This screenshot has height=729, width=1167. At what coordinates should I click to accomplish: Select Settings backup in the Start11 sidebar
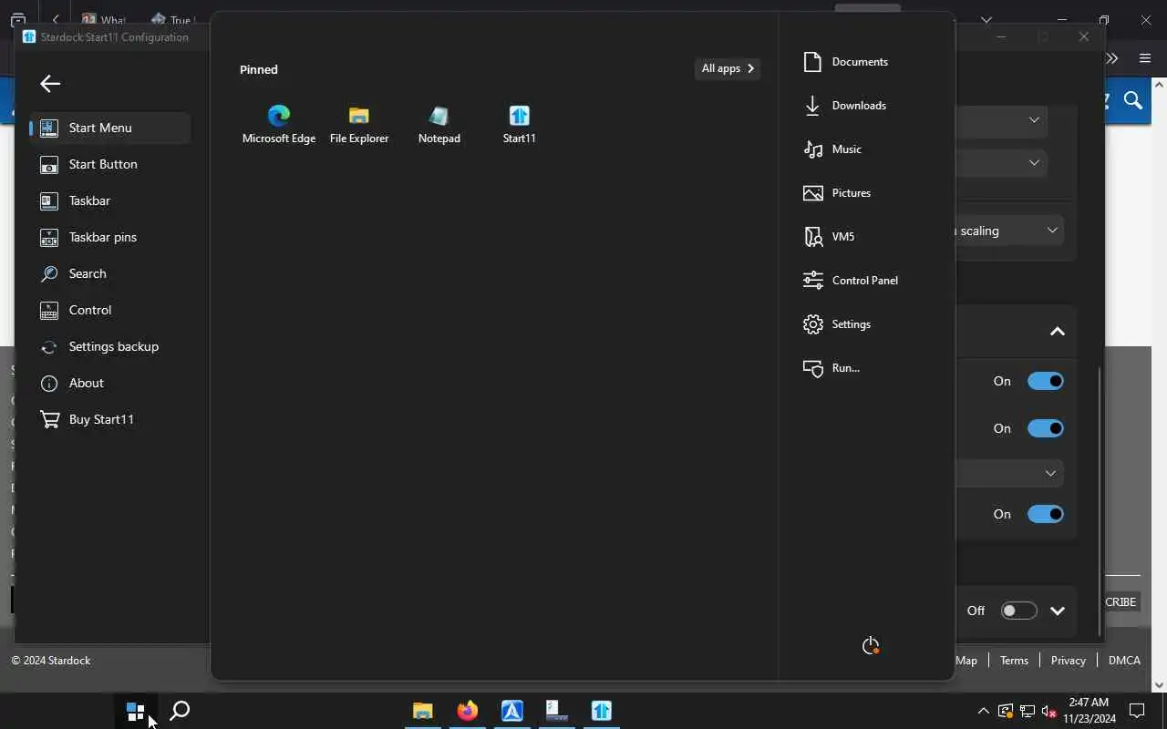click(x=109, y=346)
